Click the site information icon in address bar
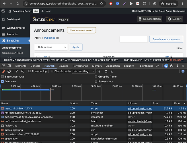Viewport: 187px width, 143px height. click(26, 4)
